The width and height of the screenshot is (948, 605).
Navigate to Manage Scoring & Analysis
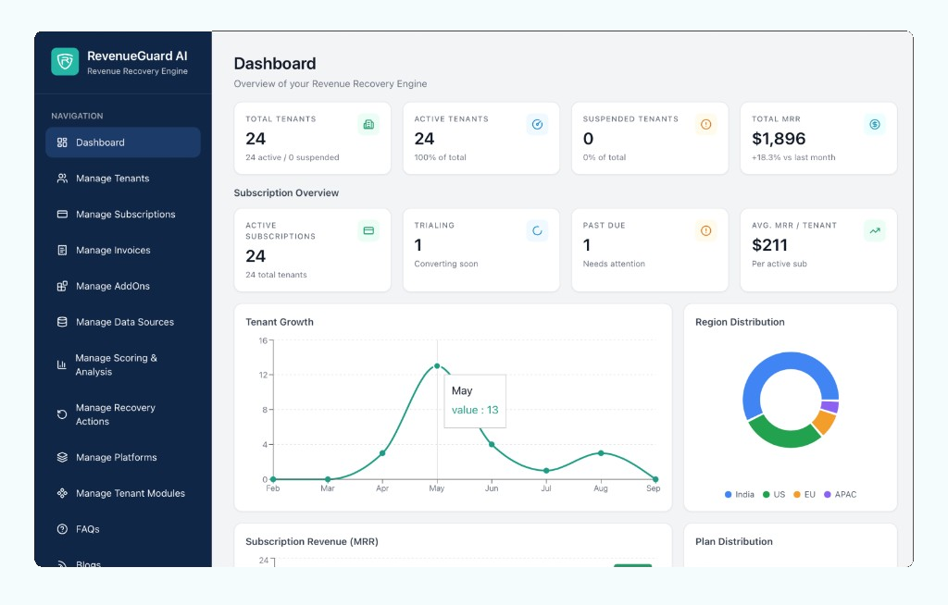(123, 364)
